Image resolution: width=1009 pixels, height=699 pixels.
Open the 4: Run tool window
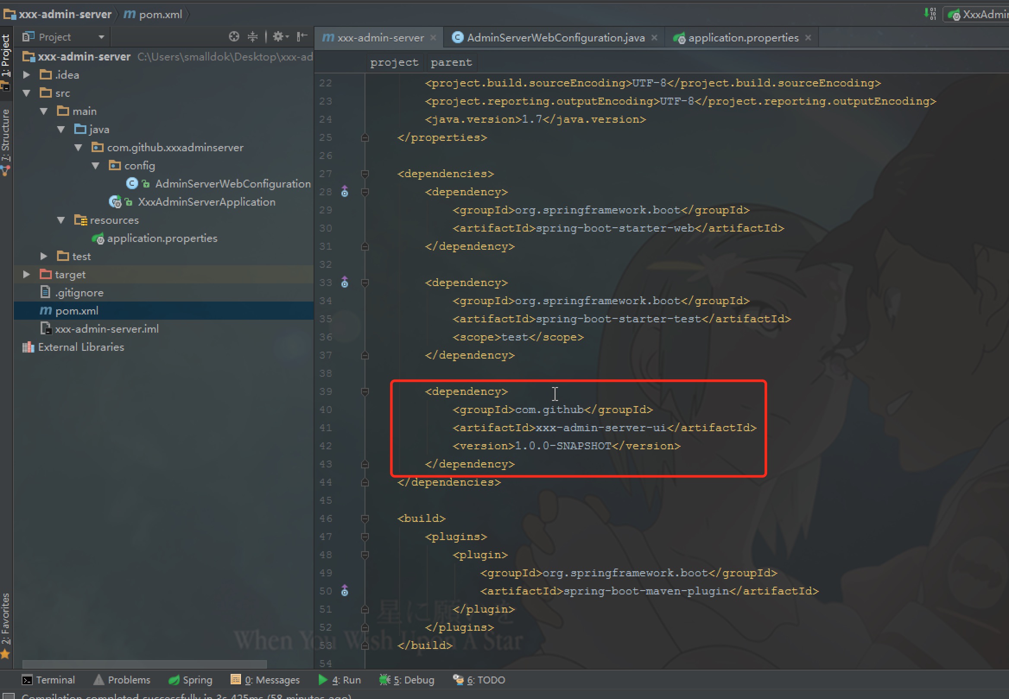[x=340, y=680]
